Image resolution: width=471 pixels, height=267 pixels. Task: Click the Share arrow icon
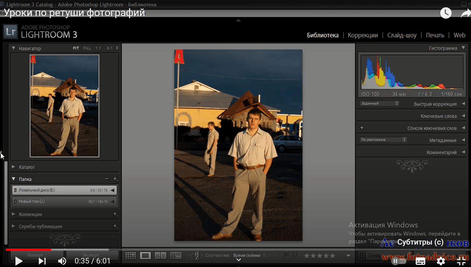[x=465, y=13]
